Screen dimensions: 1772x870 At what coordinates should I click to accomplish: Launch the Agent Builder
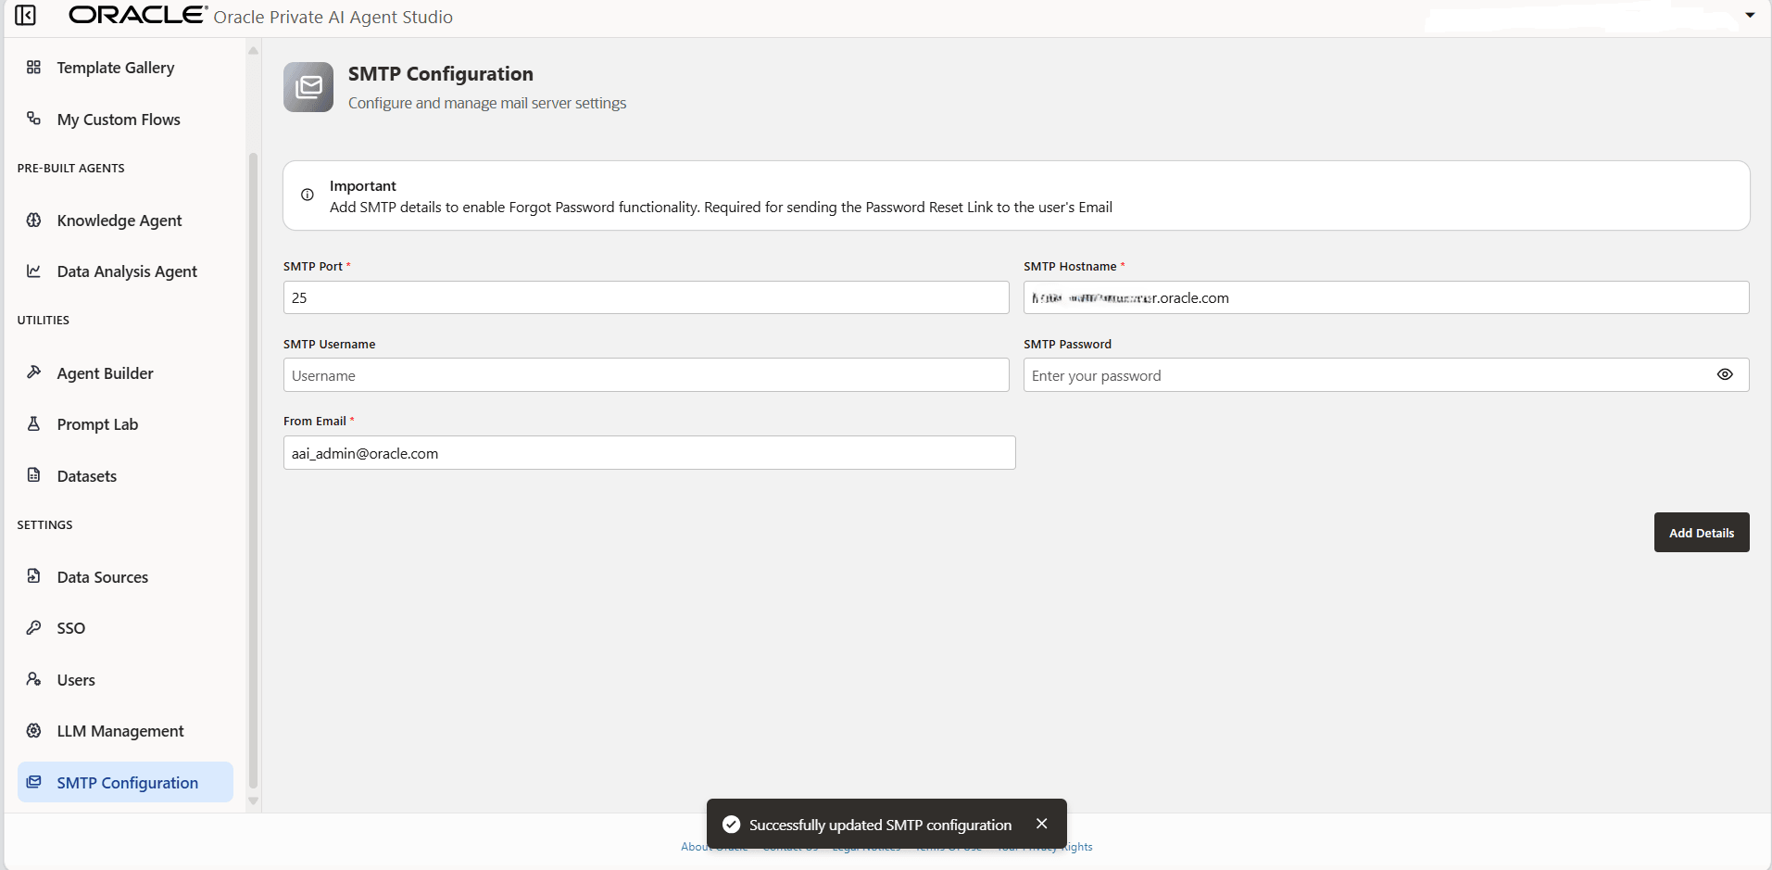coord(104,372)
